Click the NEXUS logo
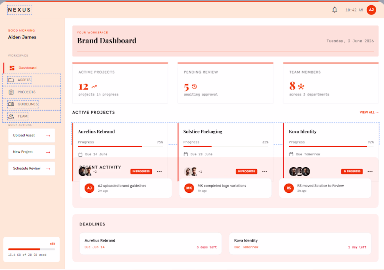The height and width of the screenshot is (270, 384). click(x=20, y=10)
